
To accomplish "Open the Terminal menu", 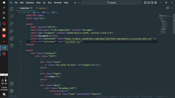I will tap(58, 3).
